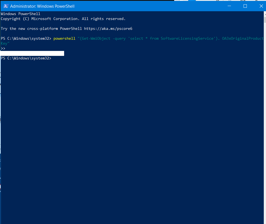Click the 'Windows PowerShell' banner line

(x=21, y=14)
